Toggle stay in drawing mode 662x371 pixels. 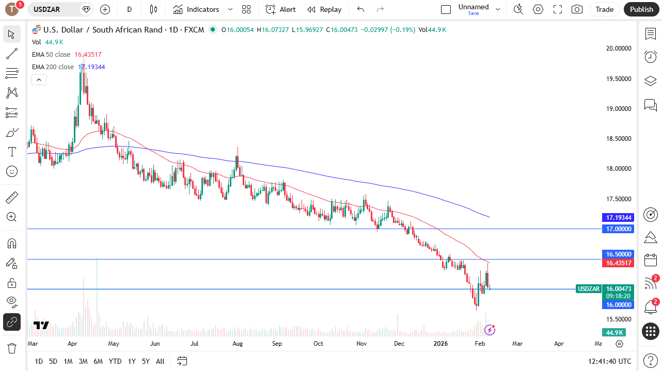coord(11,263)
